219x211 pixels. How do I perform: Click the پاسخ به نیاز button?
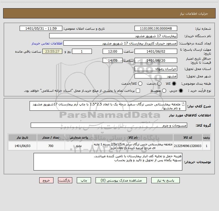(x=165, y=180)
